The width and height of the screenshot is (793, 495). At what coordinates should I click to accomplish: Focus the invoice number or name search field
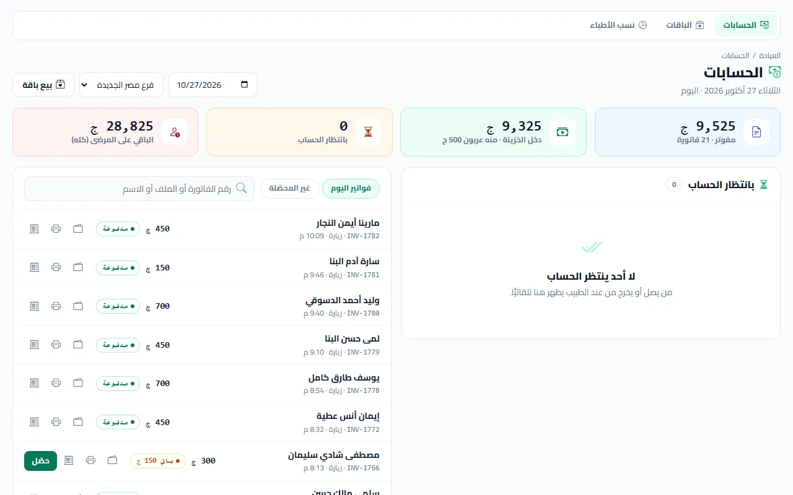click(139, 189)
